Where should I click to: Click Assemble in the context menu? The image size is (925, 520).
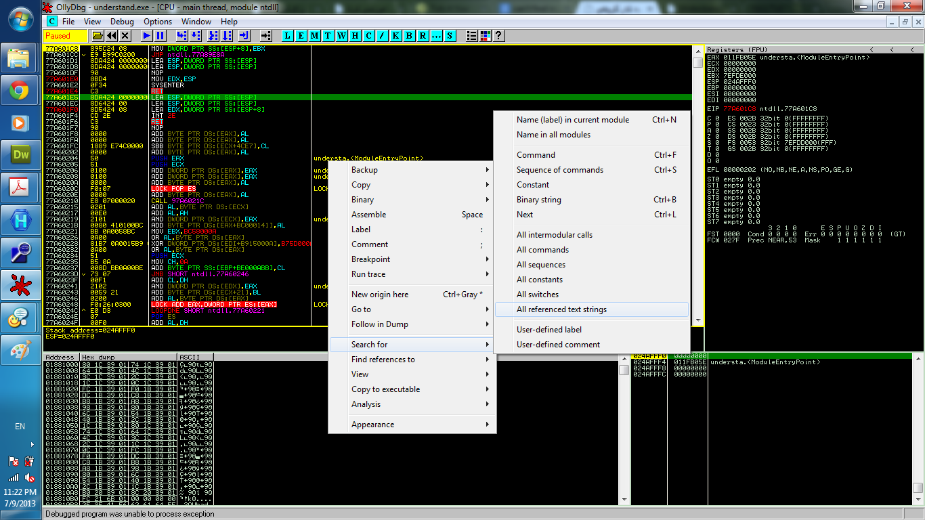pyautogui.click(x=412, y=215)
